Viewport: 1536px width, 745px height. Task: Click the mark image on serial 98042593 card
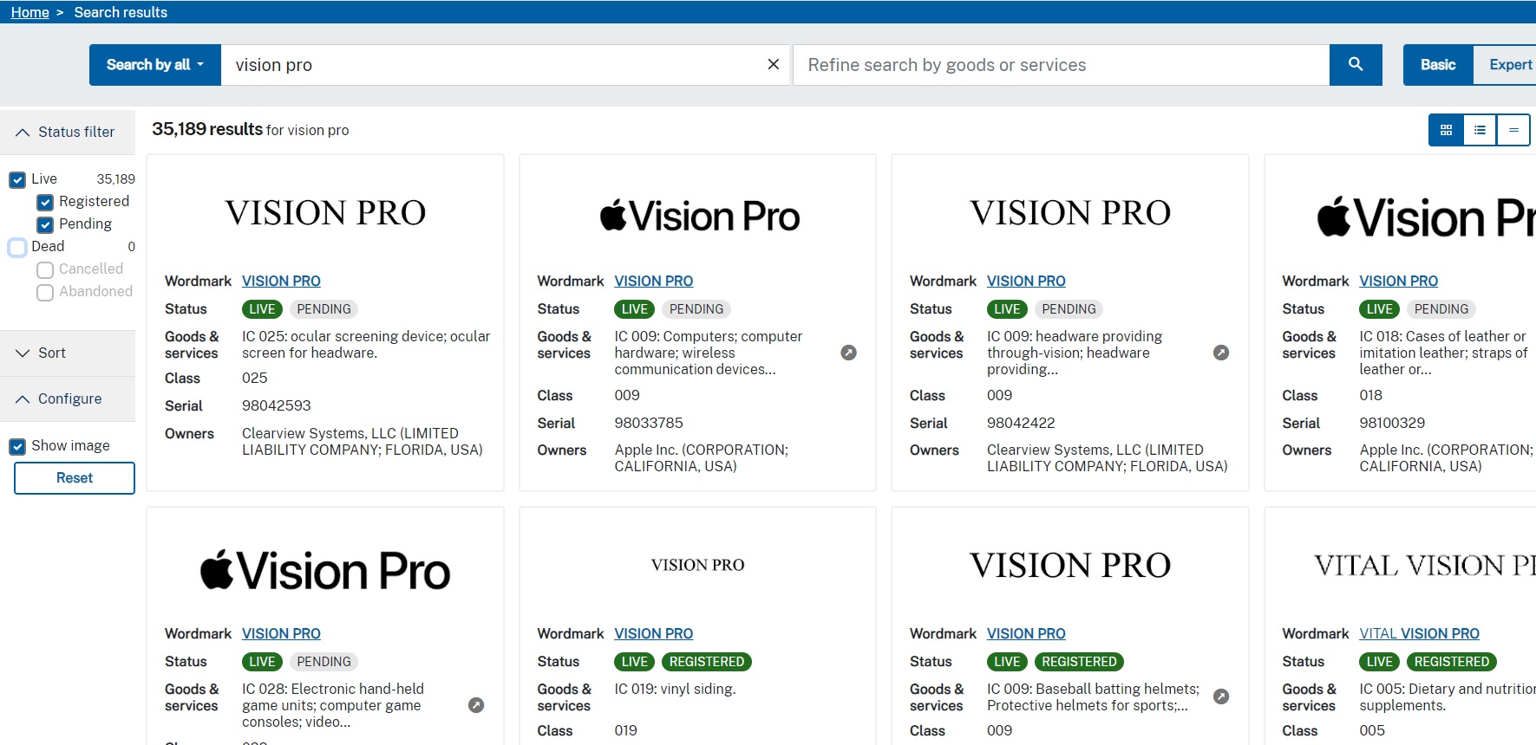(325, 213)
